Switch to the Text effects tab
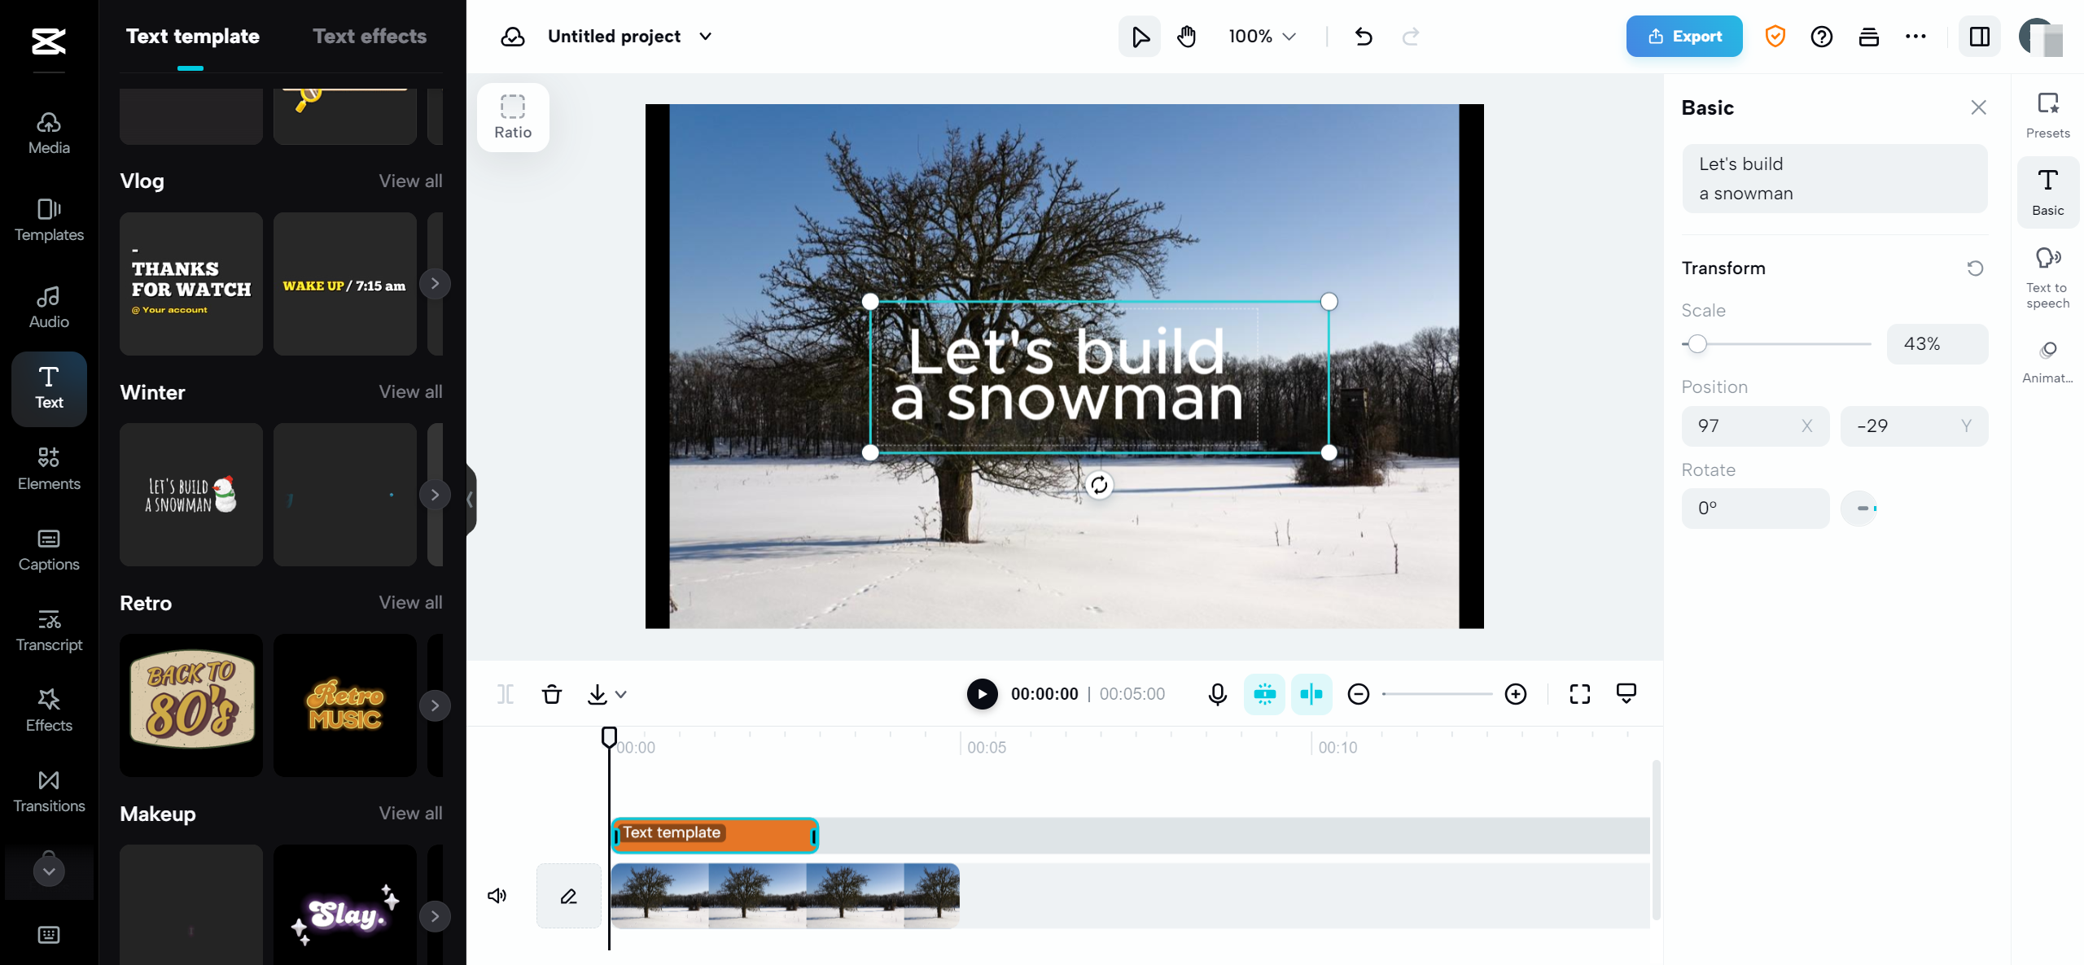This screenshot has height=965, width=2084. (370, 37)
